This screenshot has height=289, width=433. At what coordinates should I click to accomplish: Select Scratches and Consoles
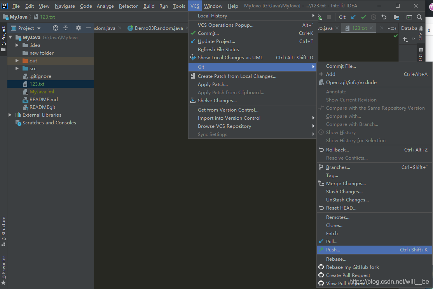pyautogui.click(x=49, y=122)
